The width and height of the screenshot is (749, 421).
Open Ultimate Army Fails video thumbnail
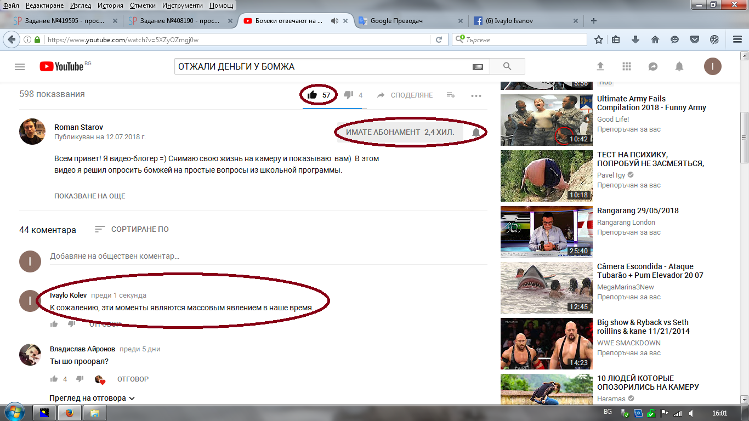546,120
